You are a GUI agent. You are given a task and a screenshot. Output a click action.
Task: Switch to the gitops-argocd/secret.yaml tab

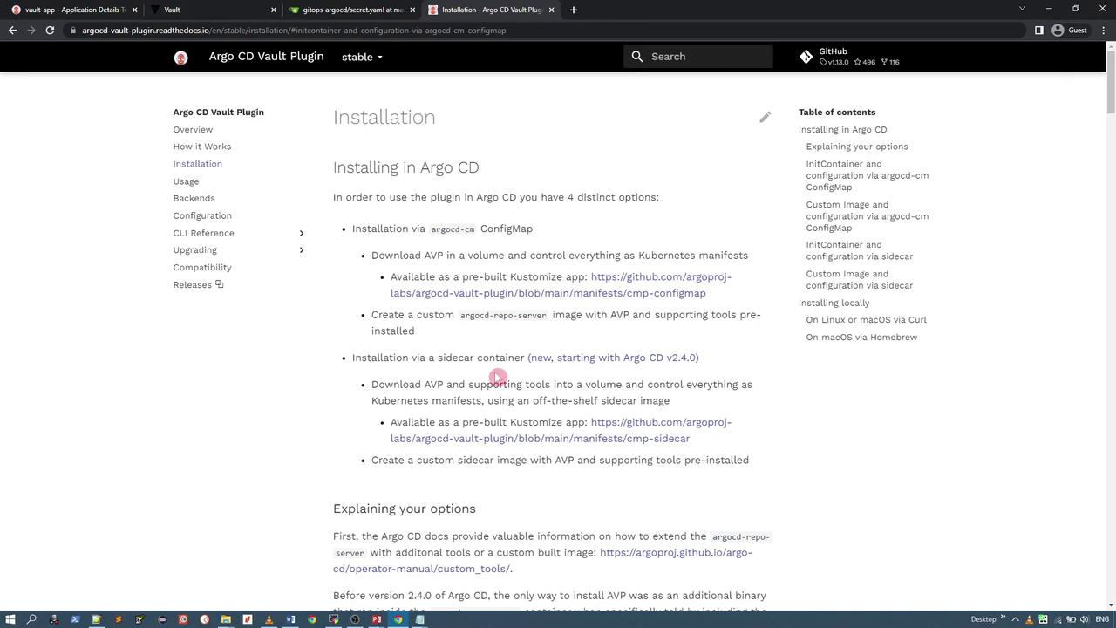pyautogui.click(x=352, y=10)
